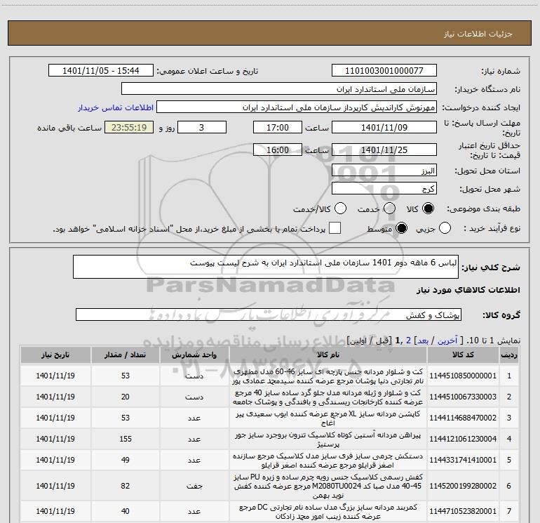Click product code 1144510067330003
540x523 pixels.
tap(463, 397)
